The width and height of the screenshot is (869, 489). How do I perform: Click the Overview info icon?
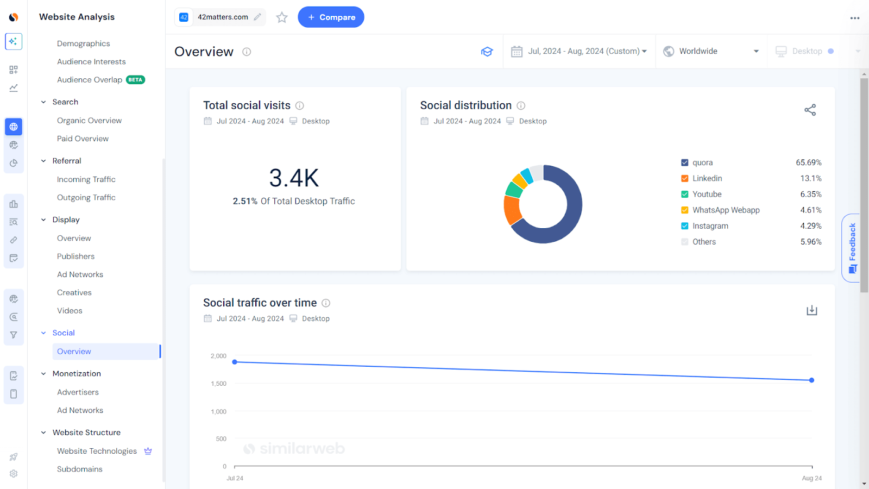[x=247, y=52]
